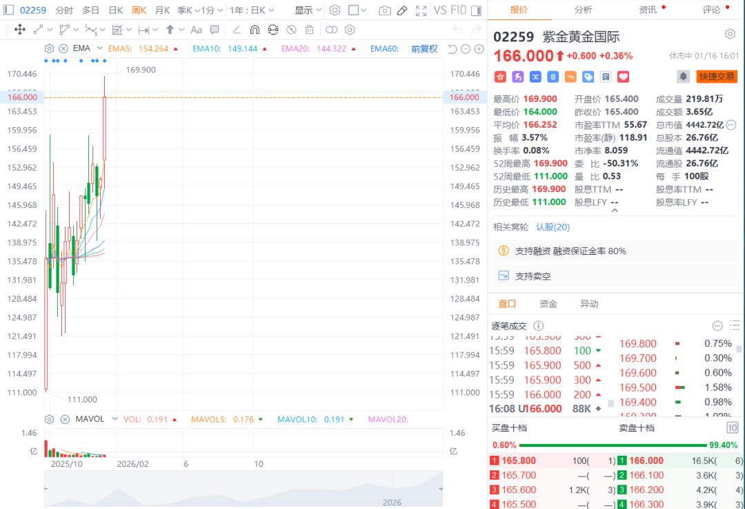
Task: Open the 评论 comments tab
Action: click(711, 10)
